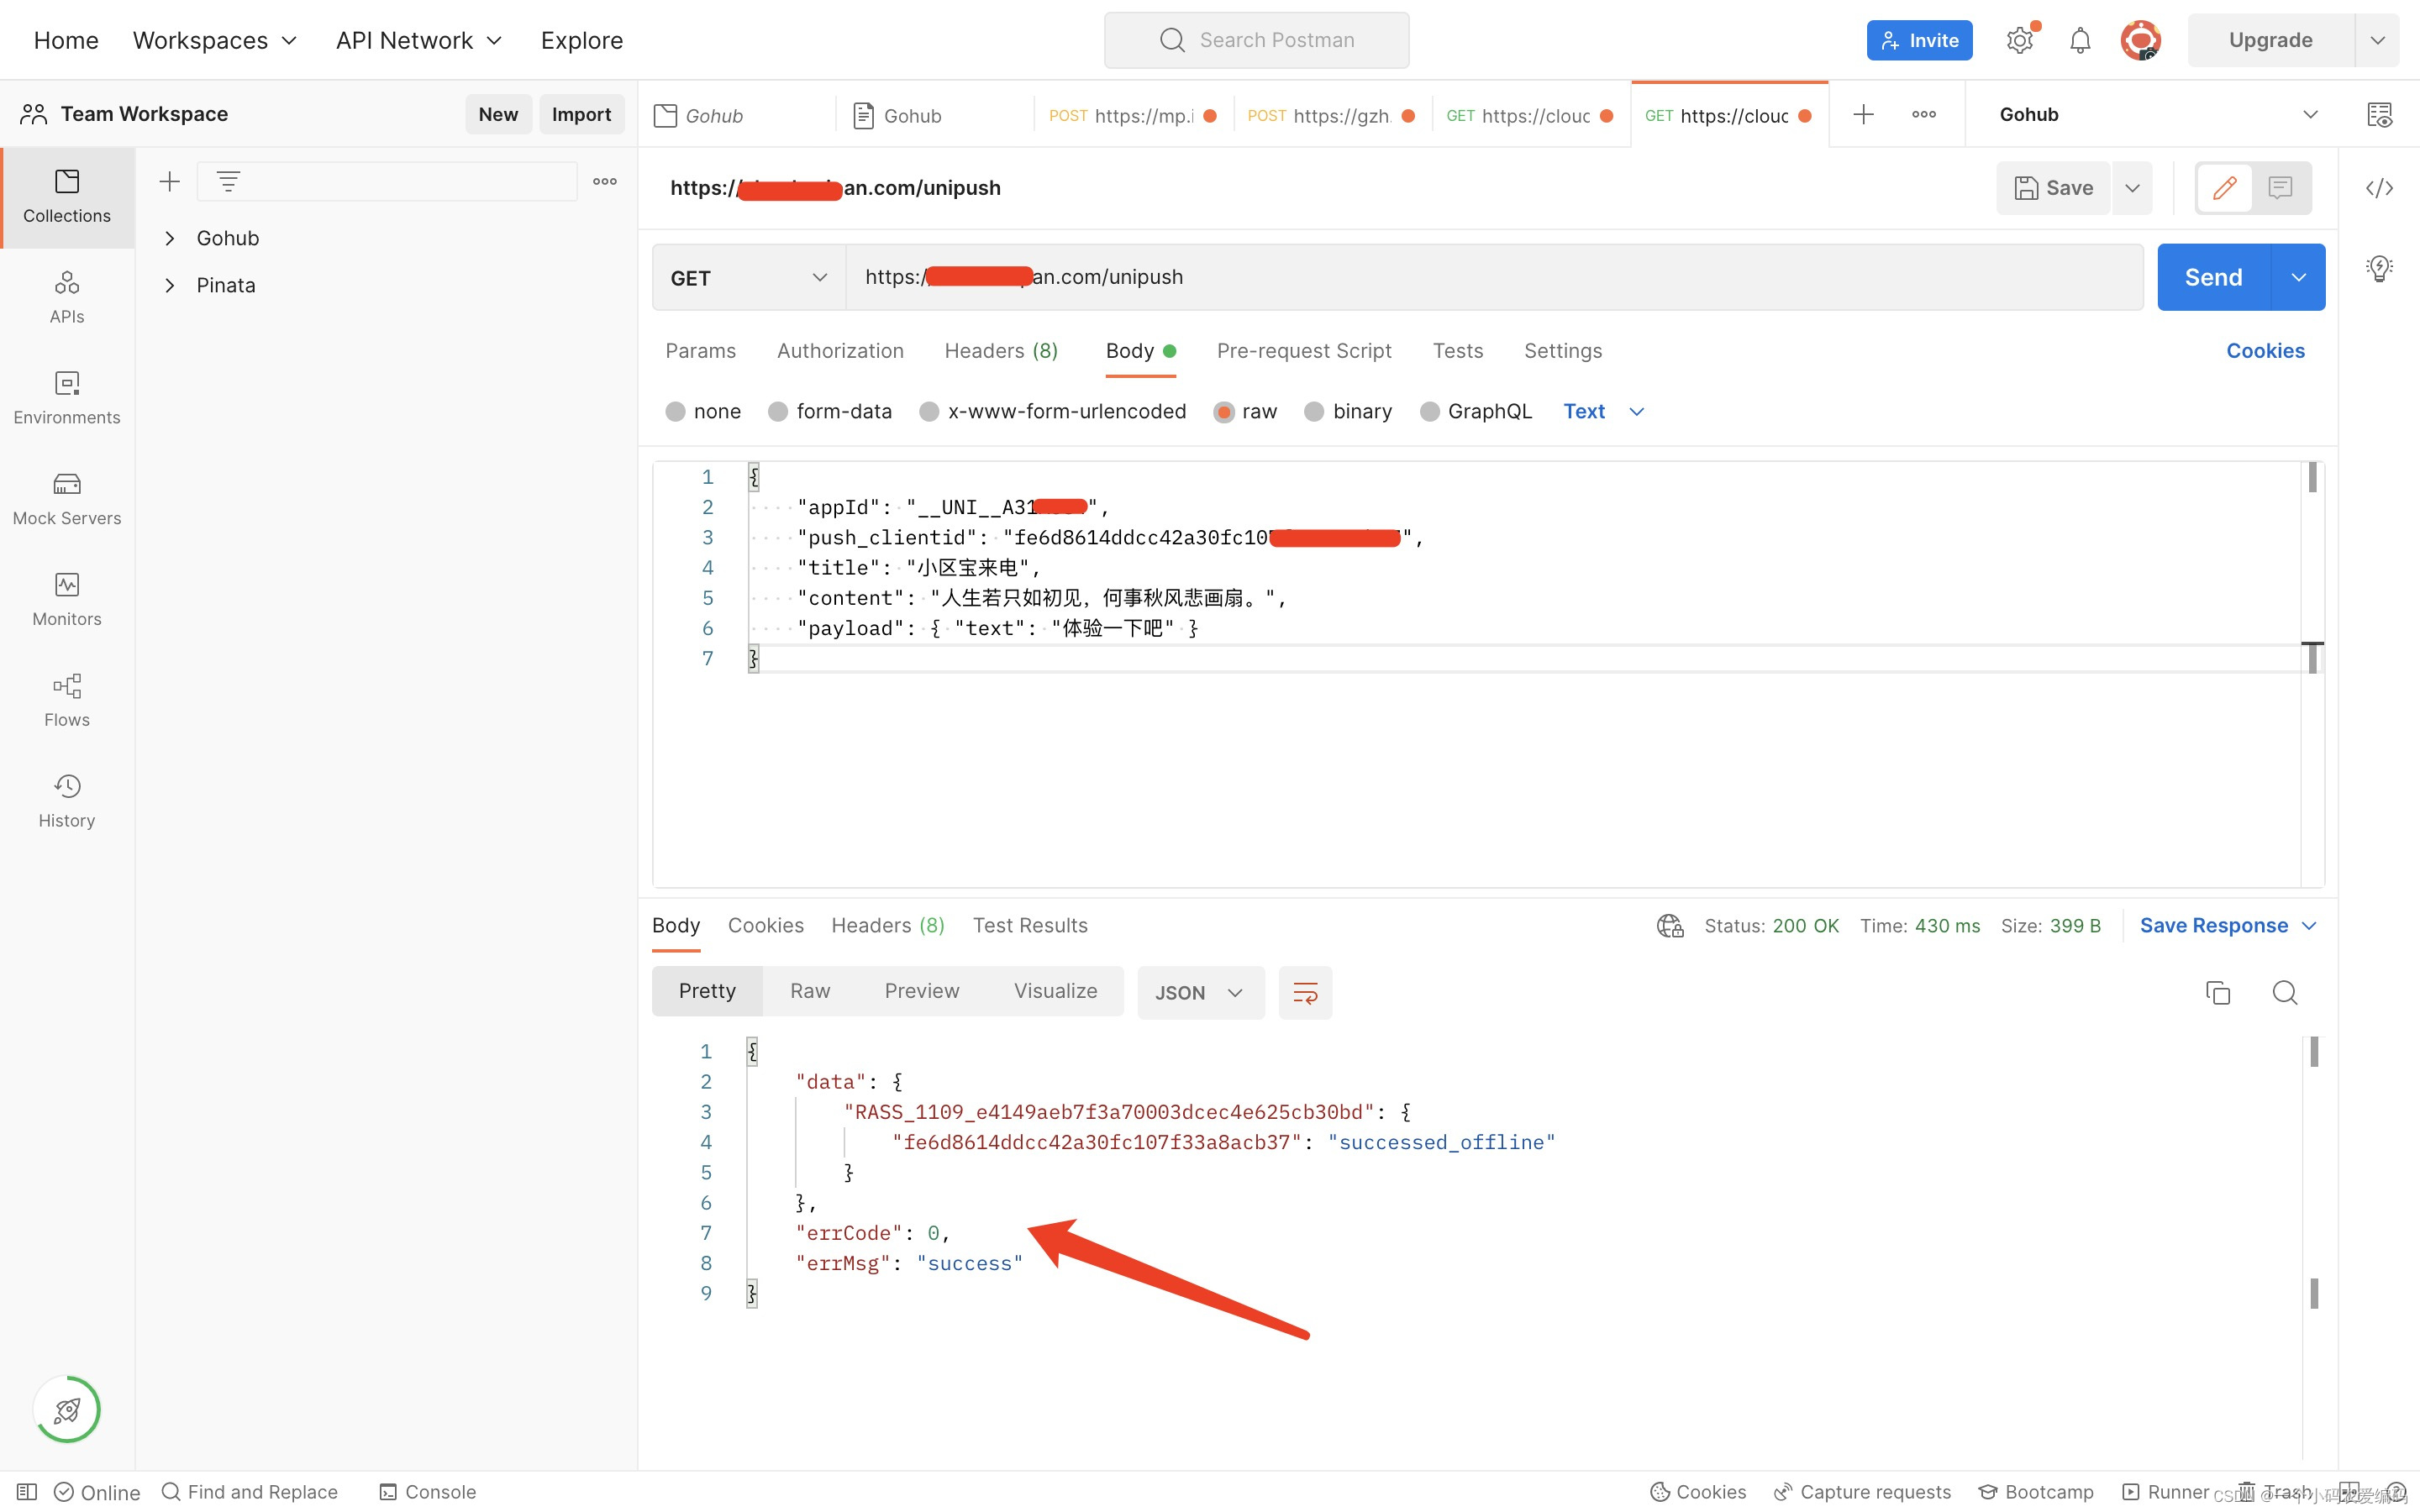Open the Flows sidebar section
2420x1512 pixels.
pyautogui.click(x=66, y=700)
